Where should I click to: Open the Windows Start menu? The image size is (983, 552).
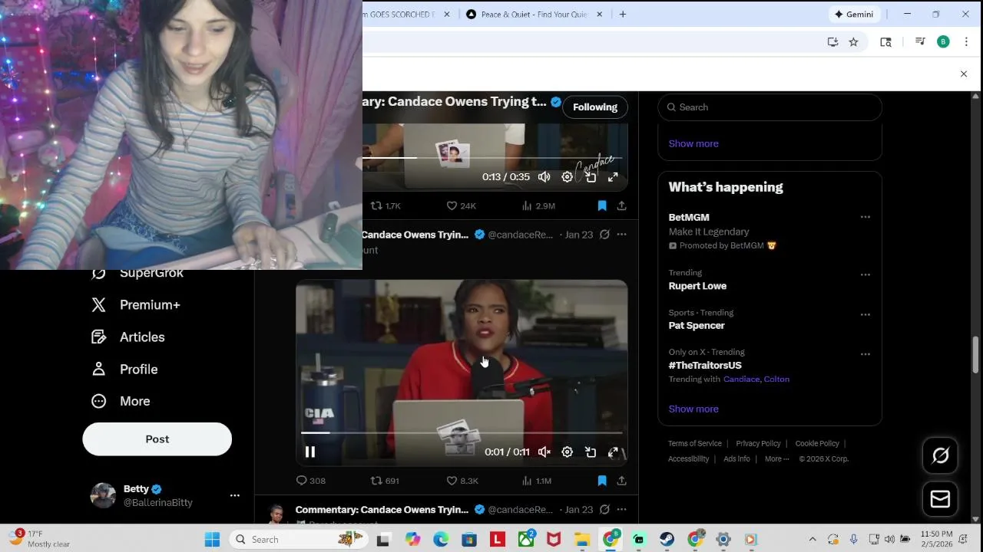pos(212,539)
